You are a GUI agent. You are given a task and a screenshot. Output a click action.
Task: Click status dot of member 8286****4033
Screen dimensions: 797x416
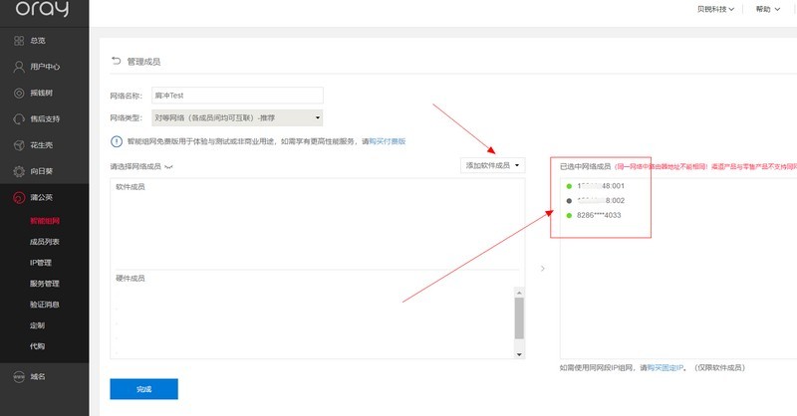(569, 215)
